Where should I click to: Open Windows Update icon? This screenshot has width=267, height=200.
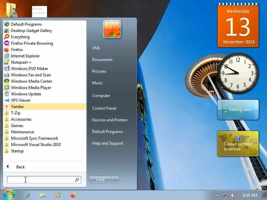click(x=7, y=94)
